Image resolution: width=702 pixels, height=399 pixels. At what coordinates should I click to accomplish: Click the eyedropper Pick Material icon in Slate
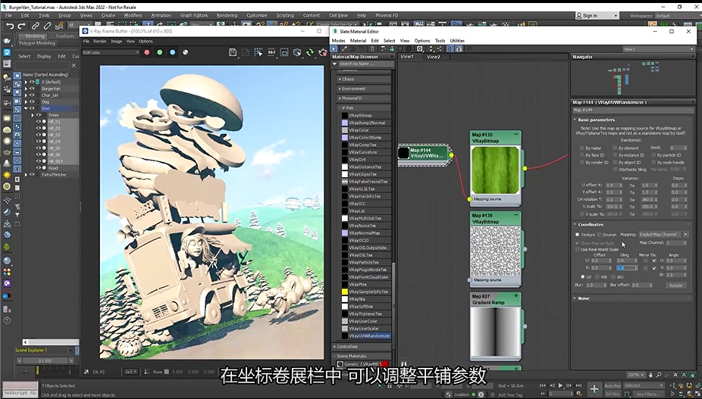tap(344, 48)
